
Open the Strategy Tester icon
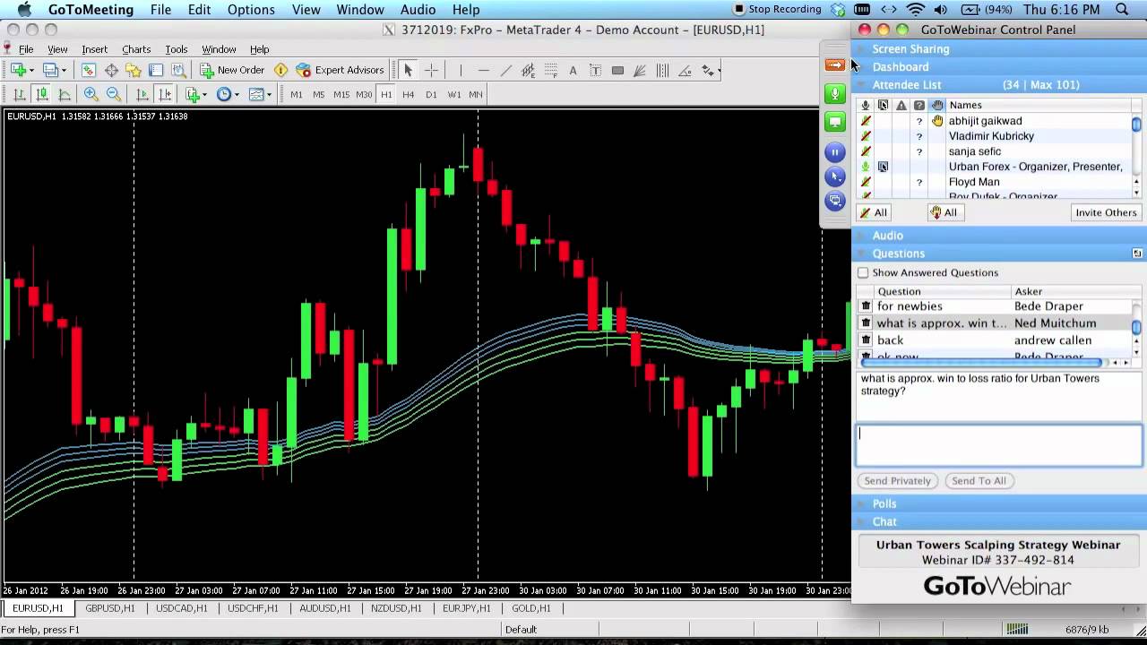coord(178,70)
